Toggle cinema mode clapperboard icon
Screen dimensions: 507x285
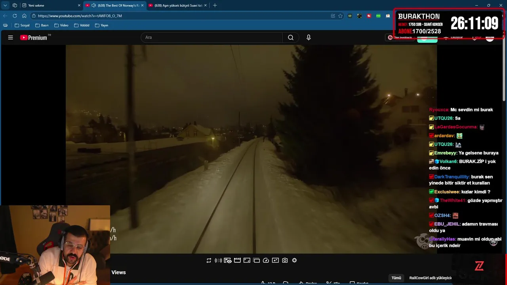[x=237, y=260]
